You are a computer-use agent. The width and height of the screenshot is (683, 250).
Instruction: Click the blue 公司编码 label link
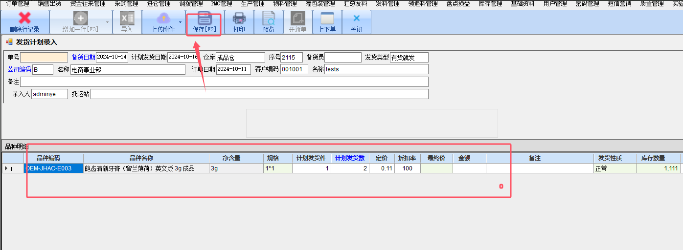tap(19, 69)
